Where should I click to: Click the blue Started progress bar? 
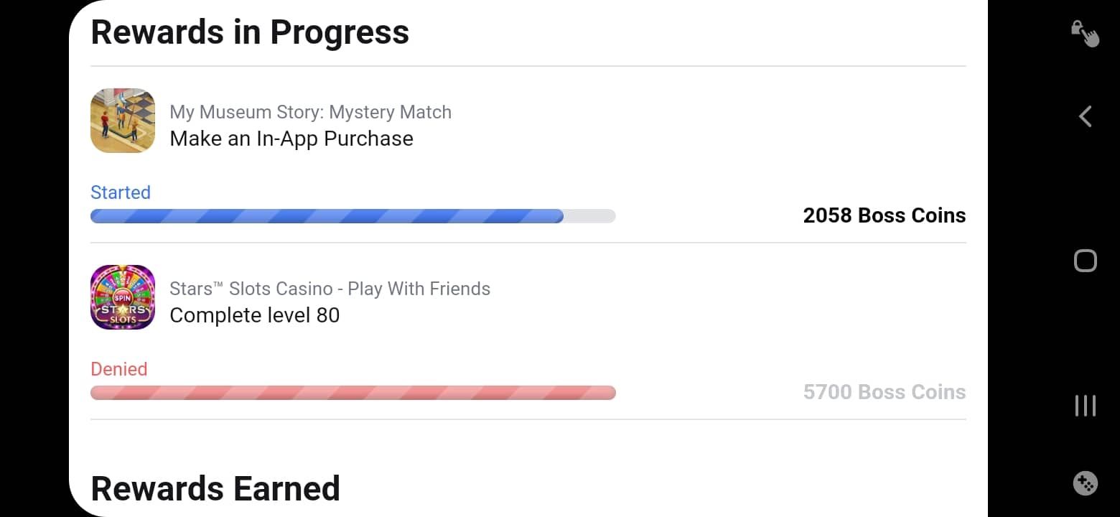pos(353,216)
